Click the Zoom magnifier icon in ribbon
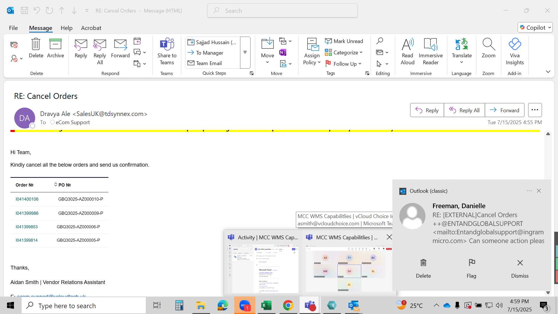The width and height of the screenshot is (558, 314). pyautogui.click(x=489, y=48)
